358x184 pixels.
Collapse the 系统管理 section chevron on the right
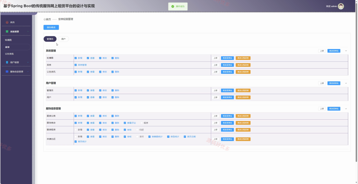click(346, 51)
